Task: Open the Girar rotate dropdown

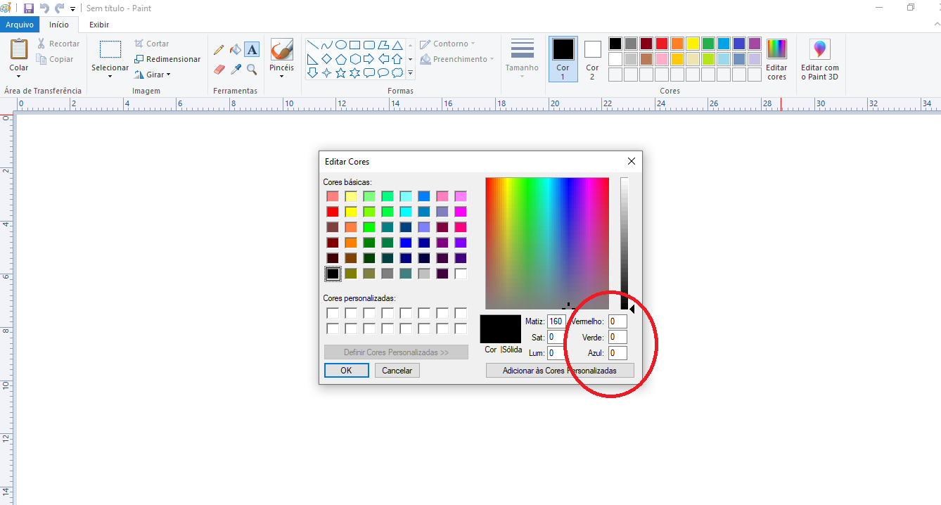Action: pos(158,75)
